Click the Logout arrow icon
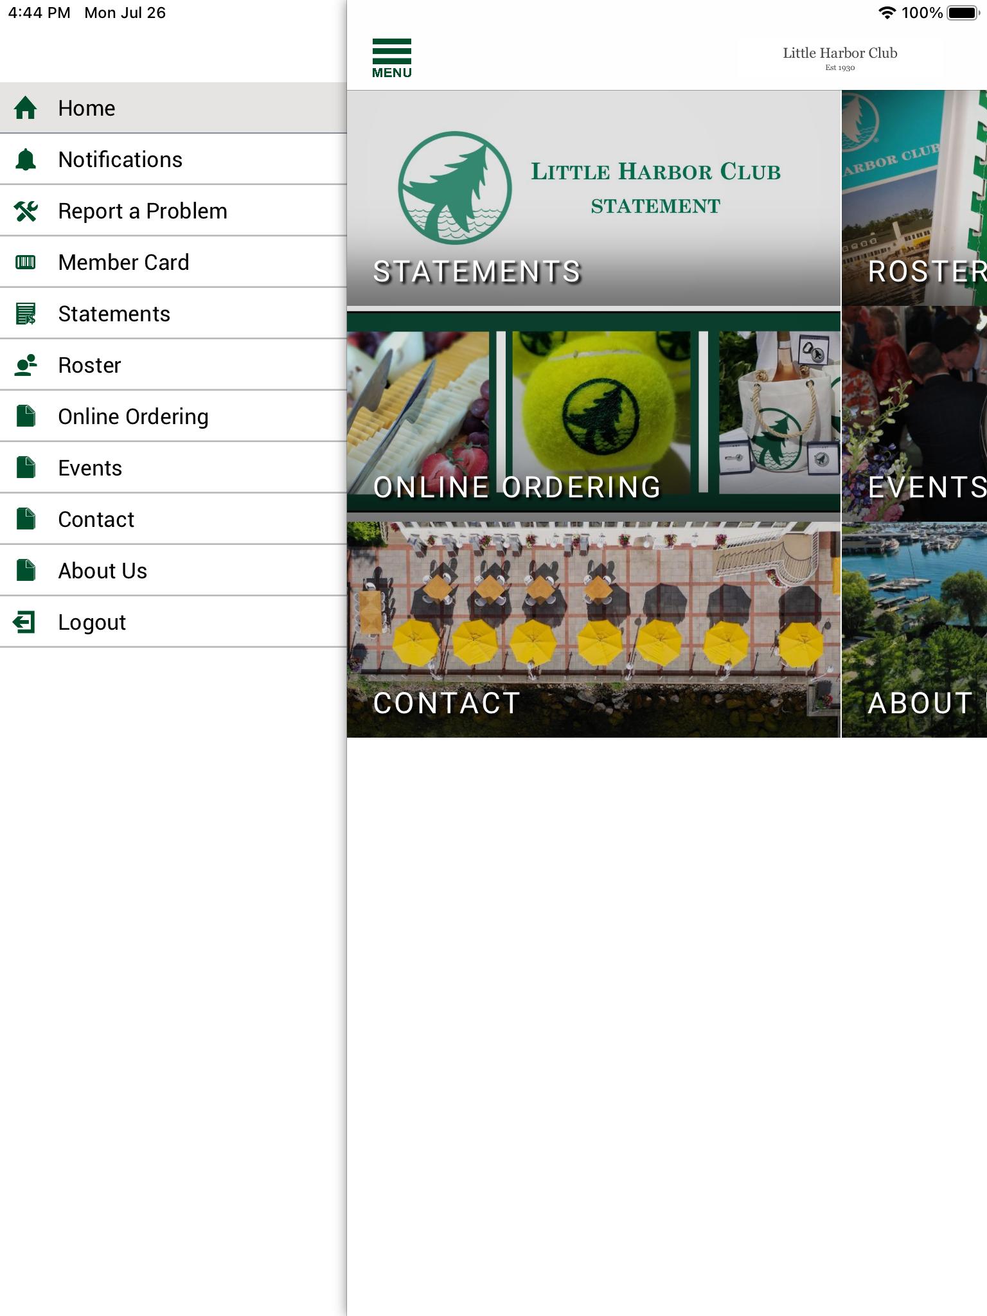 24,622
